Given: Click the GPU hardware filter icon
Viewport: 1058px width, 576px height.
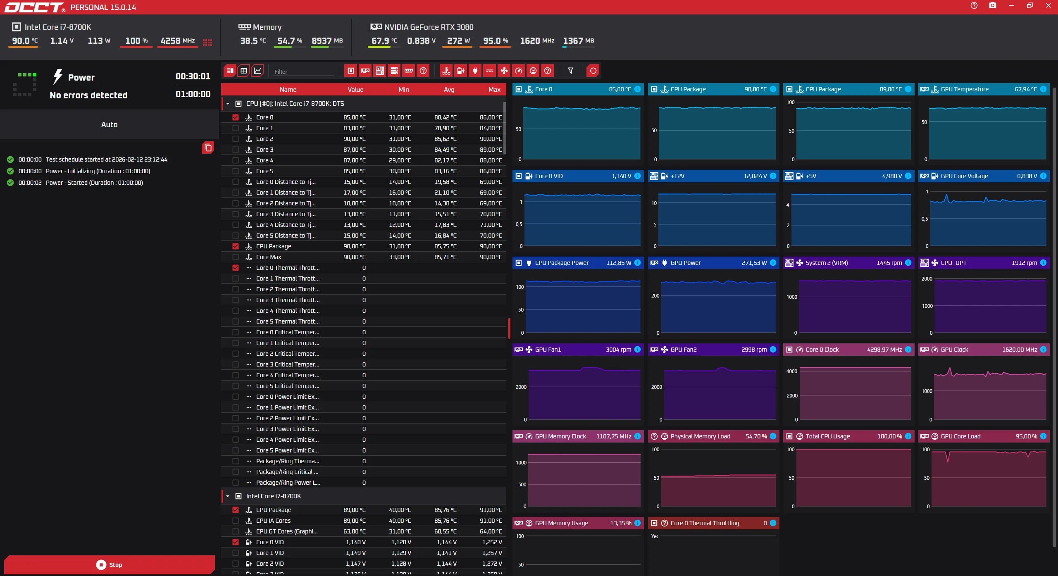Looking at the screenshot, I should pos(365,71).
